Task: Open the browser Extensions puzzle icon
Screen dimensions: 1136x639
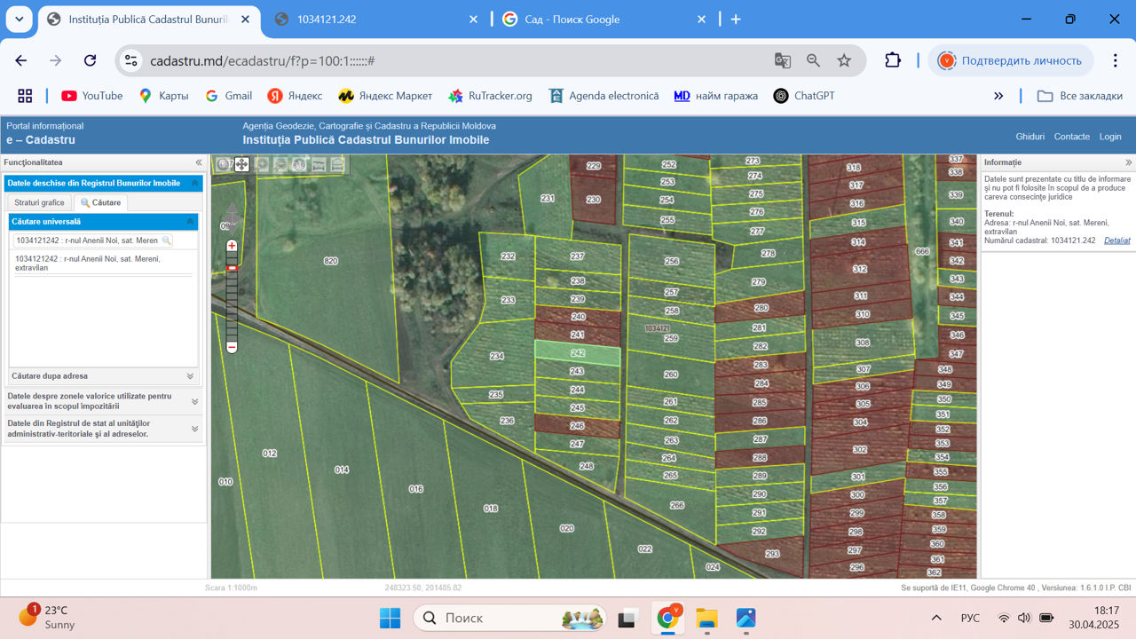Action: point(893,60)
